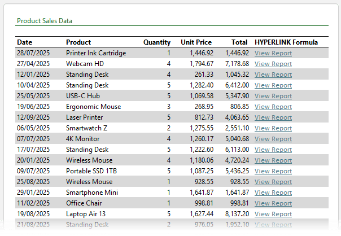Select the Total column header
The width and height of the screenshot is (341, 236).
pyautogui.click(x=239, y=42)
